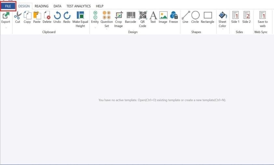Screen dimensions: 274x165
Task: Select the Rectangle shape tool
Action: click(208, 17)
